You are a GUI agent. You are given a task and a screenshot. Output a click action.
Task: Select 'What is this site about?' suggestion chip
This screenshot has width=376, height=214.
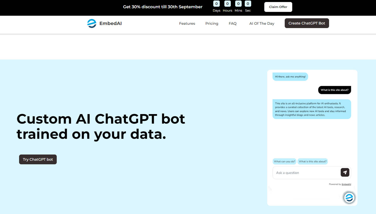(x=313, y=161)
